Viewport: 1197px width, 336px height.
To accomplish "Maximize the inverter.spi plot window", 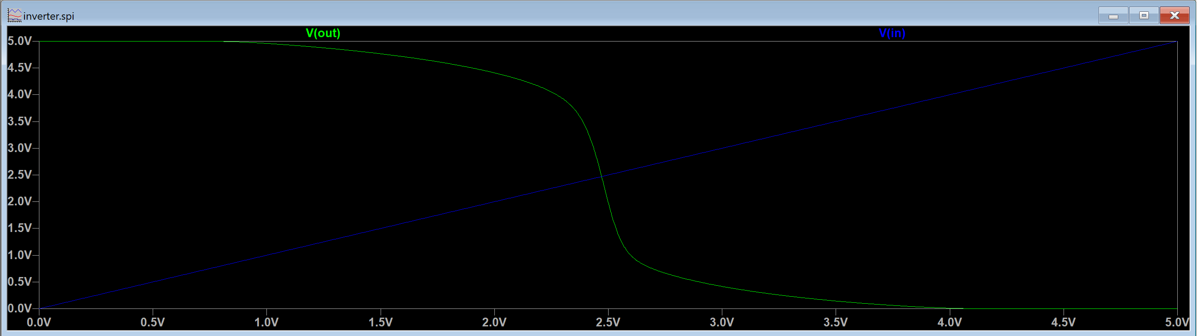I will coord(1144,16).
